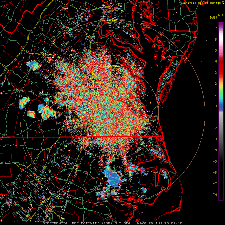Select the 4 dB scale label
The width and height of the screenshot is (225, 225).
(216, 61)
